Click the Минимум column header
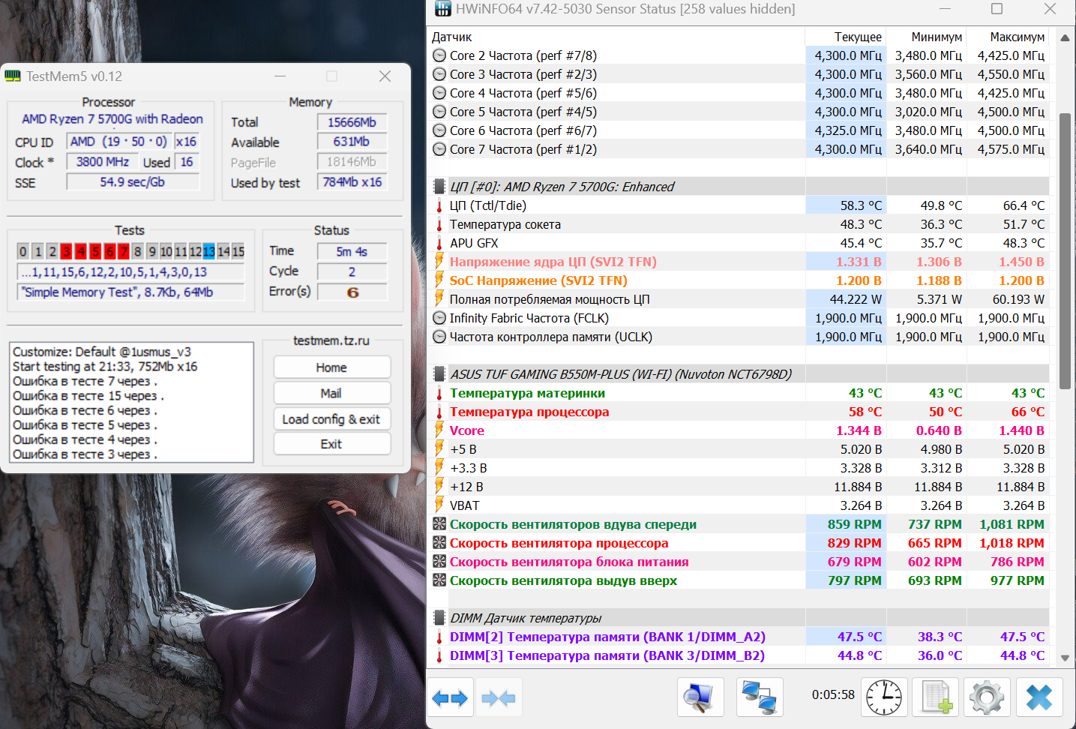Image resolution: width=1076 pixels, height=729 pixels. point(927,37)
